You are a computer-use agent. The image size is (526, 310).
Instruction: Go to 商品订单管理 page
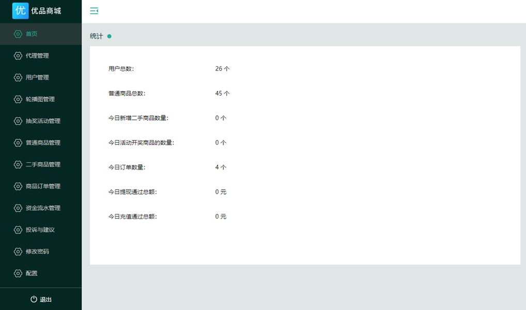pyautogui.click(x=43, y=186)
